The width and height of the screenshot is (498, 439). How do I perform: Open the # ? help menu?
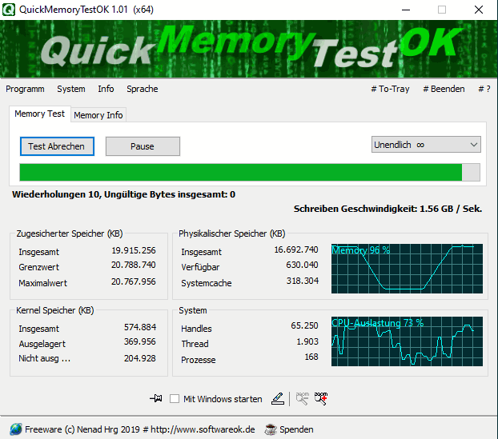coord(484,89)
